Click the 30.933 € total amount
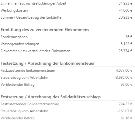Viewport: 135px width, 127px height. pyautogui.click(x=126, y=17)
